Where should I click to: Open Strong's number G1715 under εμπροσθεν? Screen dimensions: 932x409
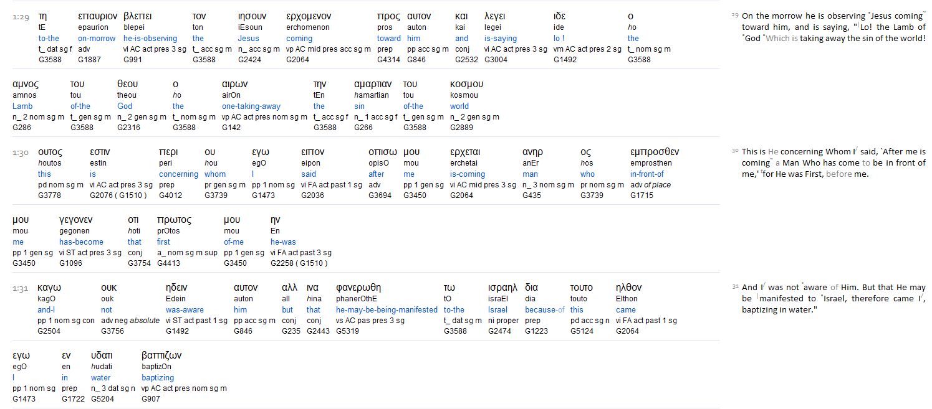coord(642,195)
